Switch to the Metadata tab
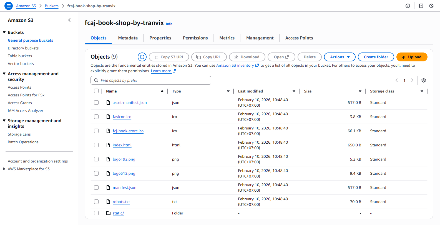 (128, 38)
